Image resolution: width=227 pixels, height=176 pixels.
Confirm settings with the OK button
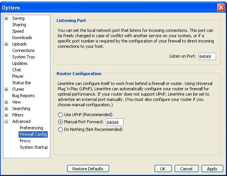163,169
